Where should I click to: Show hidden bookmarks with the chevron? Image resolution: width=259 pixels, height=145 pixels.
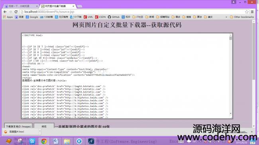[x=226, y=17]
